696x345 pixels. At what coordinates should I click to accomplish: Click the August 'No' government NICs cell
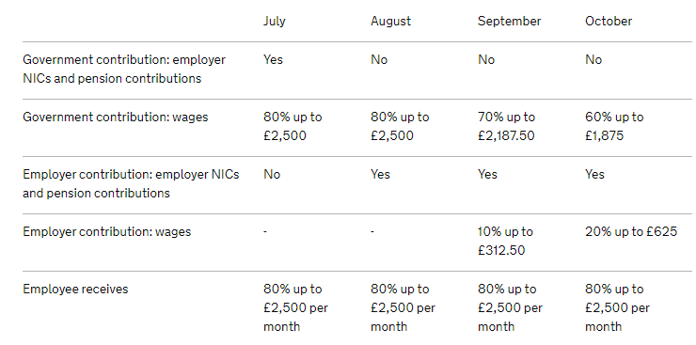(x=379, y=60)
